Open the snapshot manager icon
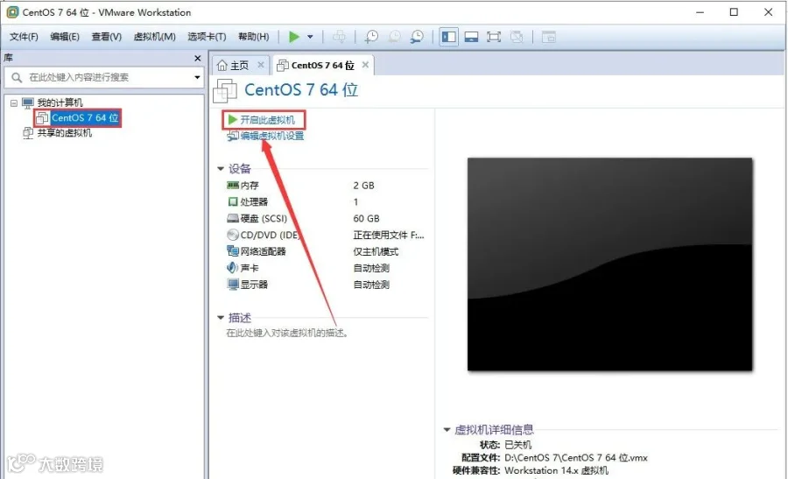This screenshot has height=479, width=788. pos(417,37)
